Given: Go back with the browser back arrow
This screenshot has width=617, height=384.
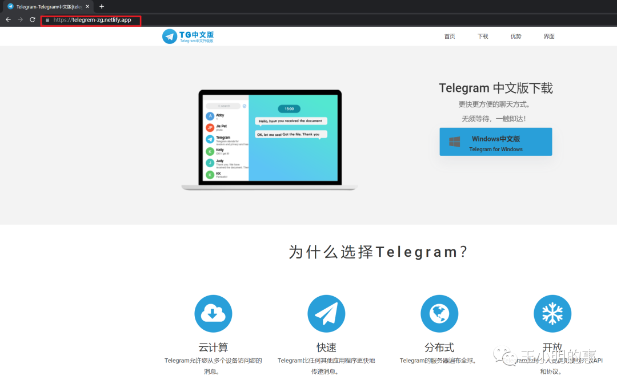Looking at the screenshot, I should [x=8, y=19].
